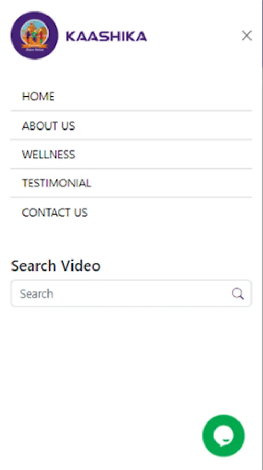Go to the HOME menu item
263x470 pixels.
pyautogui.click(x=131, y=97)
